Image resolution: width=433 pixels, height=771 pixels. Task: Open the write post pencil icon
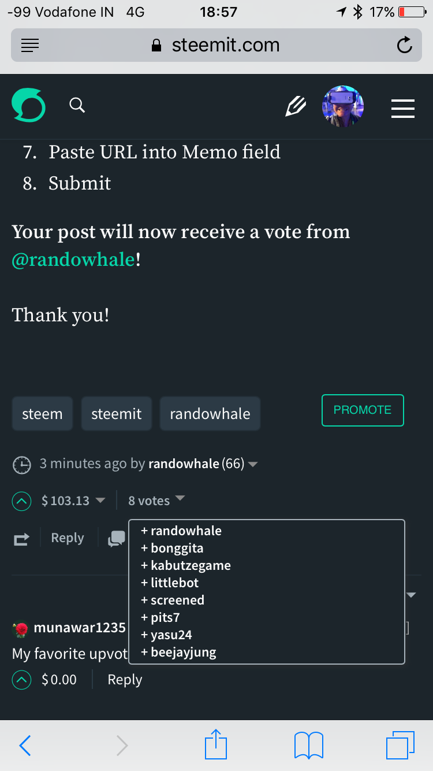[x=296, y=106]
